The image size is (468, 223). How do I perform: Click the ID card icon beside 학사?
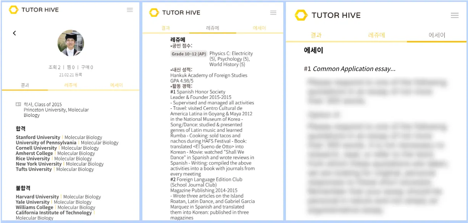[x=18, y=104]
